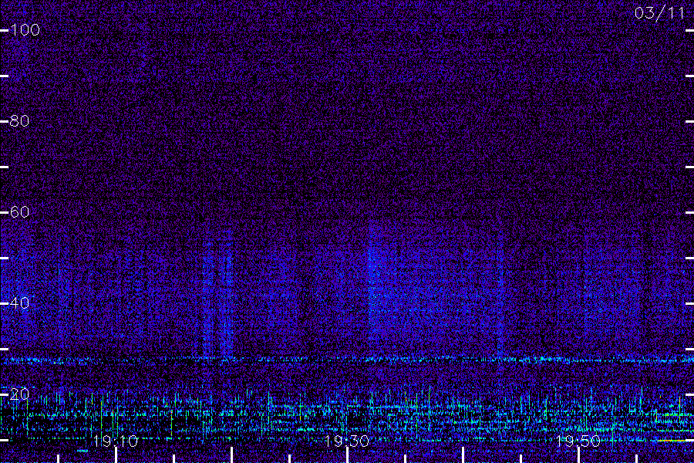The image size is (694, 463).
Task: Click the 100 frequency axis label
Action: tap(25, 30)
